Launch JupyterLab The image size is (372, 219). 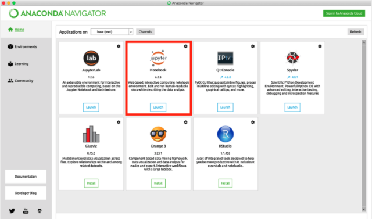pos(91,107)
